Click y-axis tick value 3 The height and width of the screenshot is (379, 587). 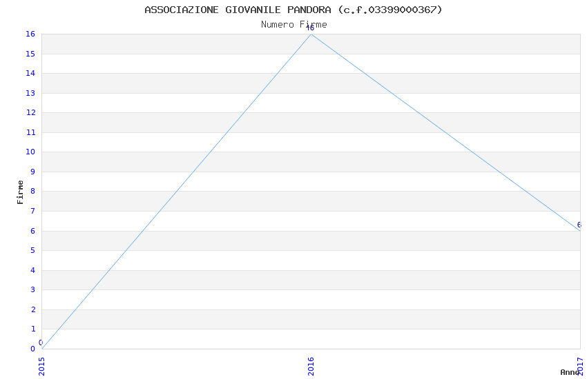pos(33,289)
